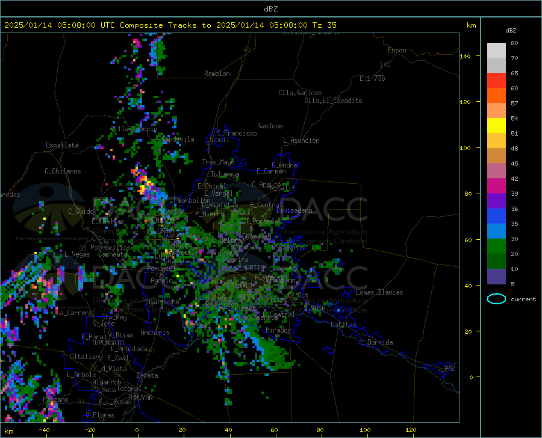
Task: Click the bright yellow 51-54 dBZ swatch
Action: pyautogui.click(x=496, y=126)
